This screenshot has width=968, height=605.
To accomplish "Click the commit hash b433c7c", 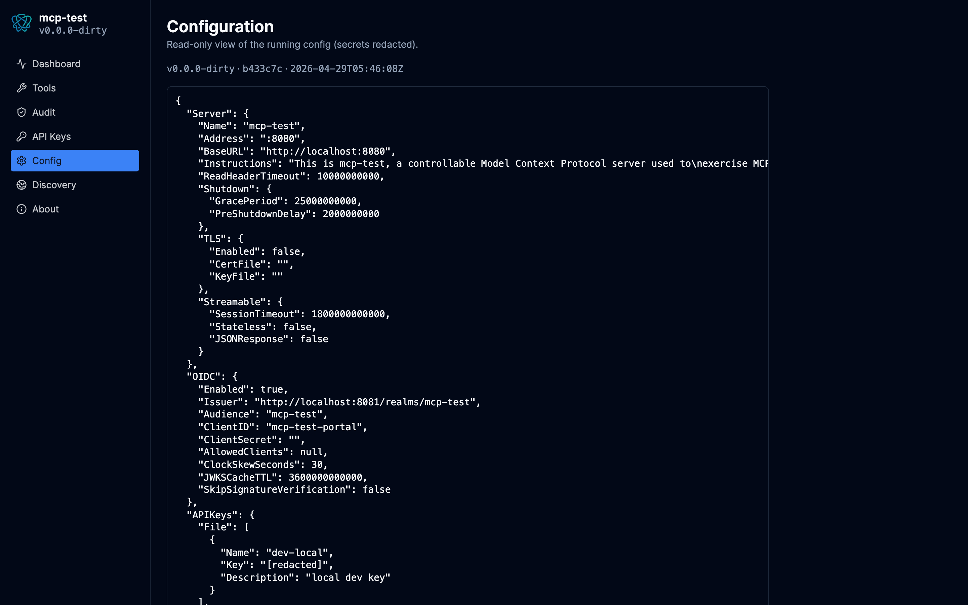I will tap(263, 69).
